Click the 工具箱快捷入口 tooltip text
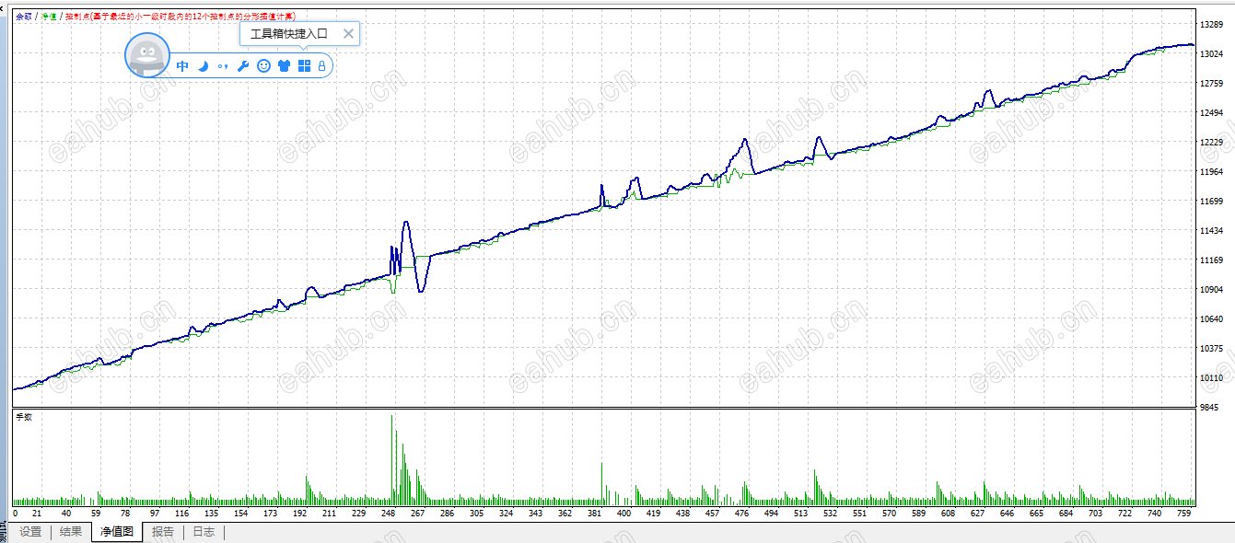1235x543 pixels. tap(289, 34)
